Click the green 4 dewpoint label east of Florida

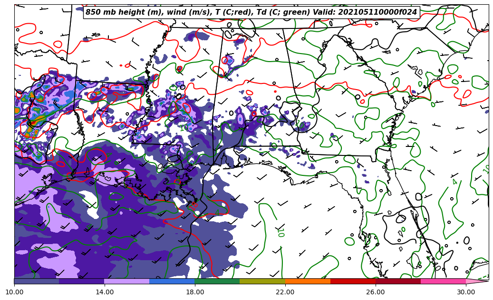[454, 182]
